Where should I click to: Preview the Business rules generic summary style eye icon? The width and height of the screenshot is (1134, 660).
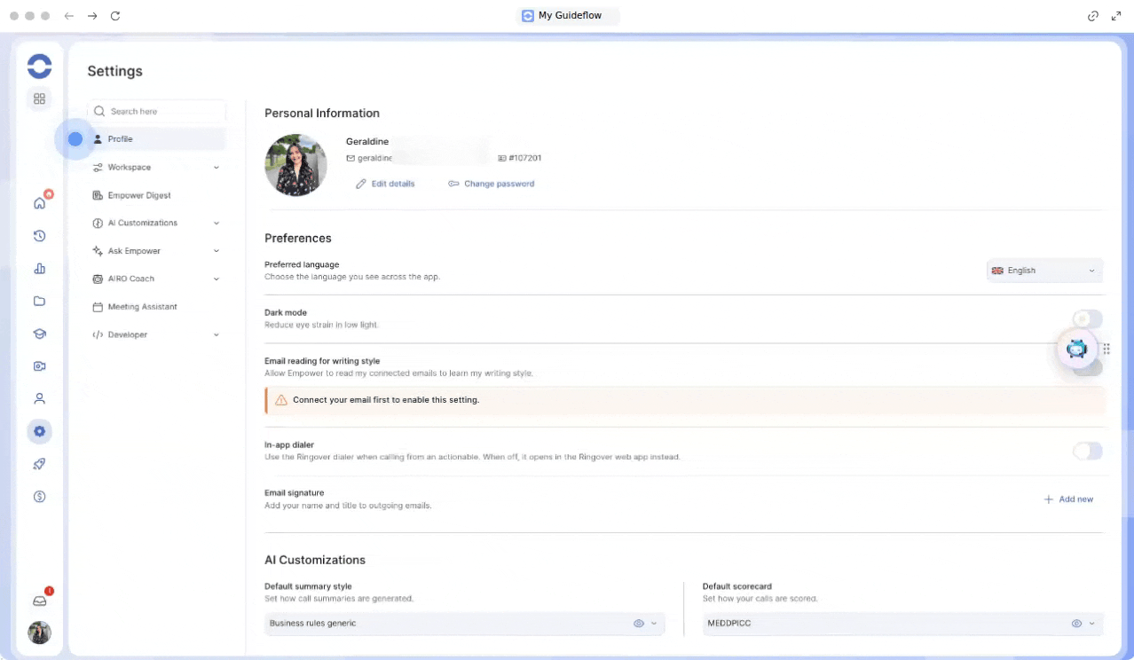638,624
